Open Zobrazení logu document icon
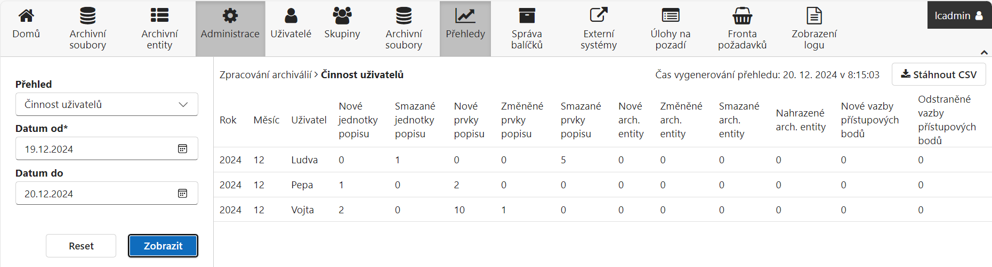 tap(814, 16)
